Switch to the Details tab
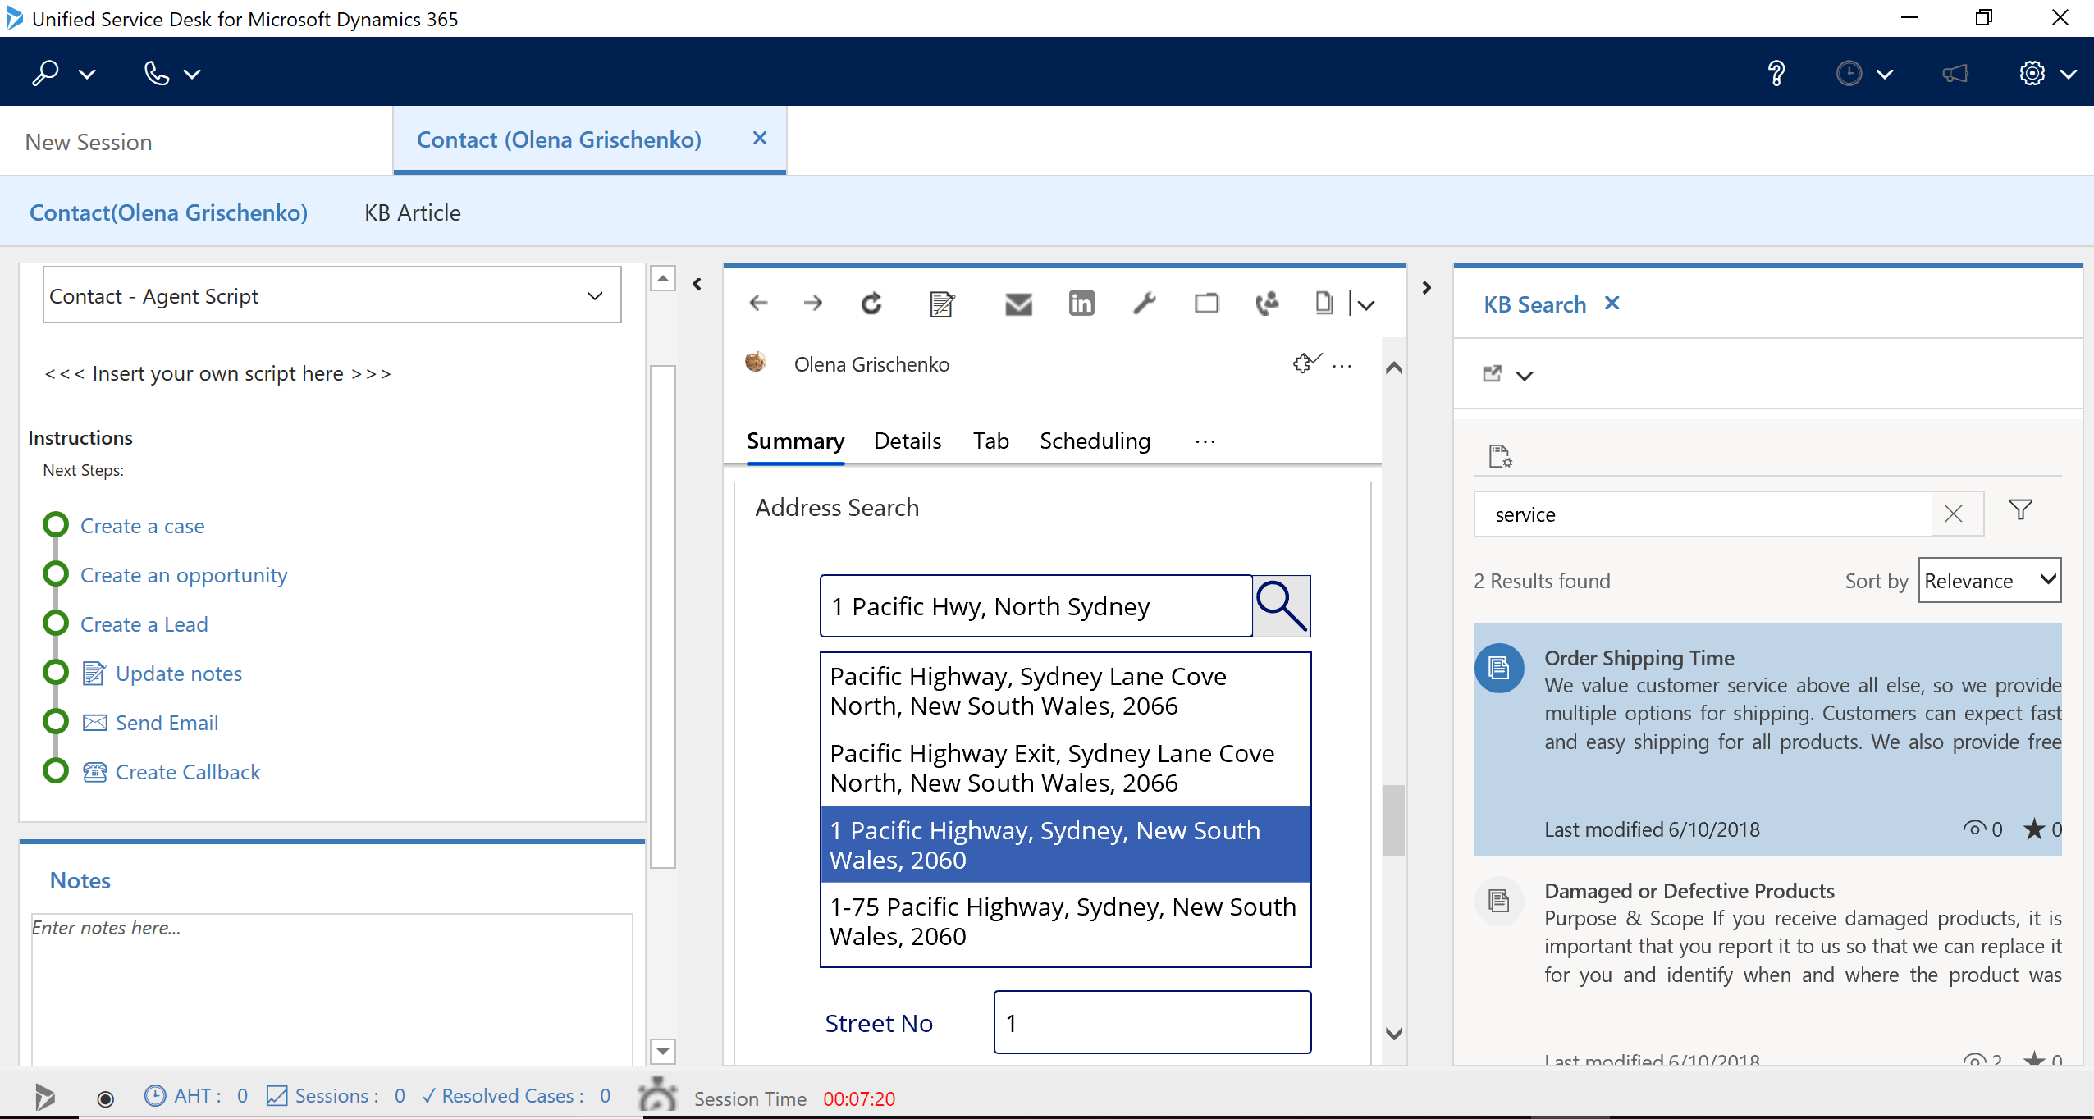The width and height of the screenshot is (2094, 1119). pyautogui.click(x=907, y=441)
